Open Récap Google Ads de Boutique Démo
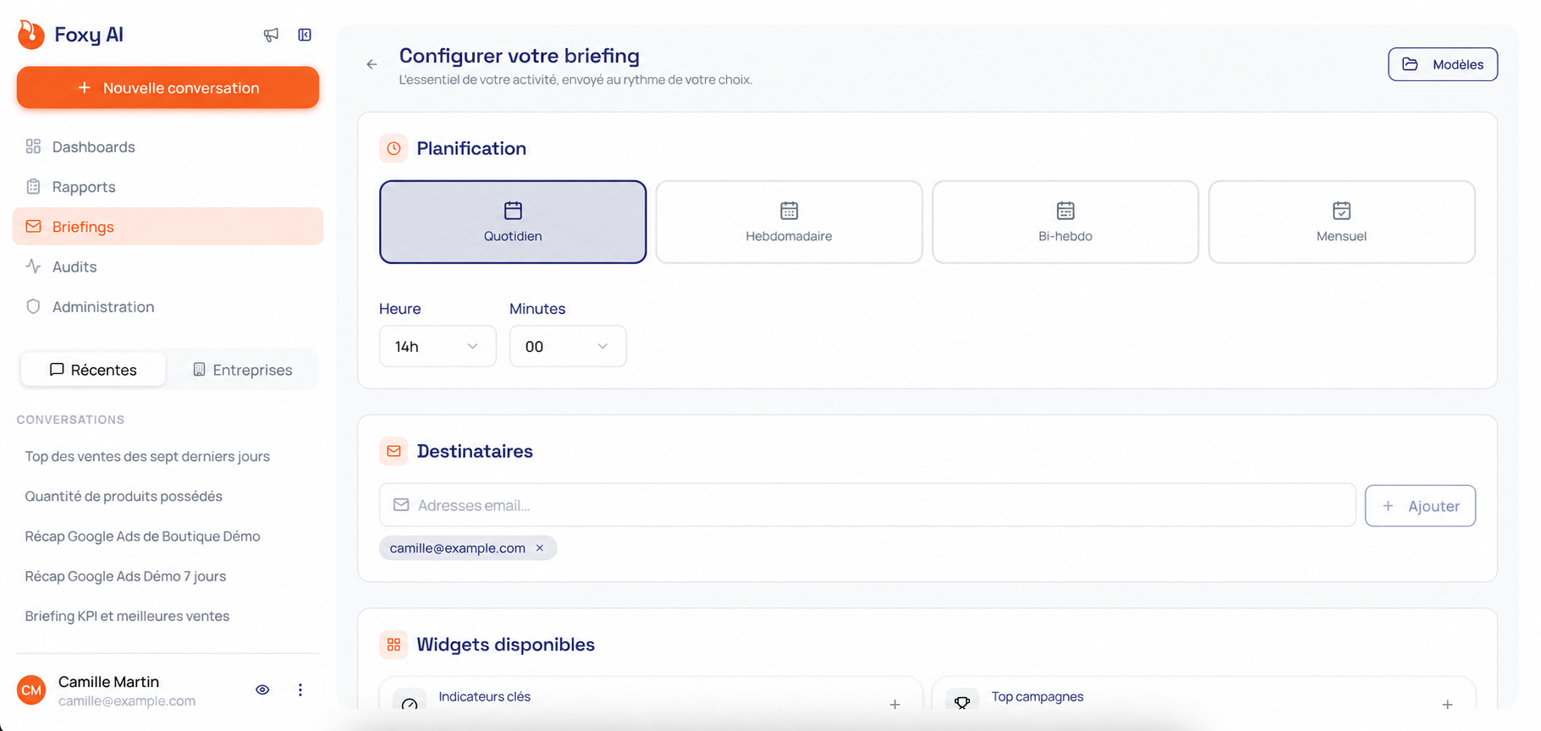This screenshot has height=731, width=1541. (142, 536)
